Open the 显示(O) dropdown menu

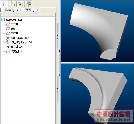[10, 10]
